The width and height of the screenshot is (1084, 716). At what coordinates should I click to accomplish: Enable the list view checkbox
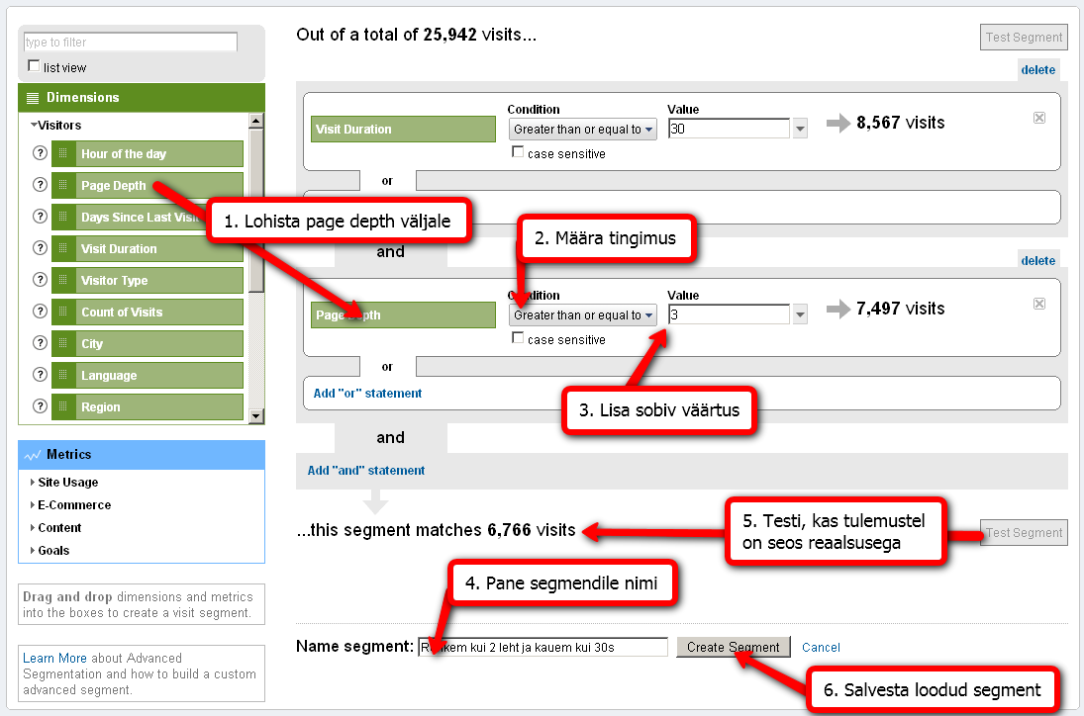(35, 66)
